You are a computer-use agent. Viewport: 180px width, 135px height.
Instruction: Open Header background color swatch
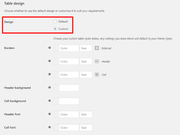[x=56, y=88]
